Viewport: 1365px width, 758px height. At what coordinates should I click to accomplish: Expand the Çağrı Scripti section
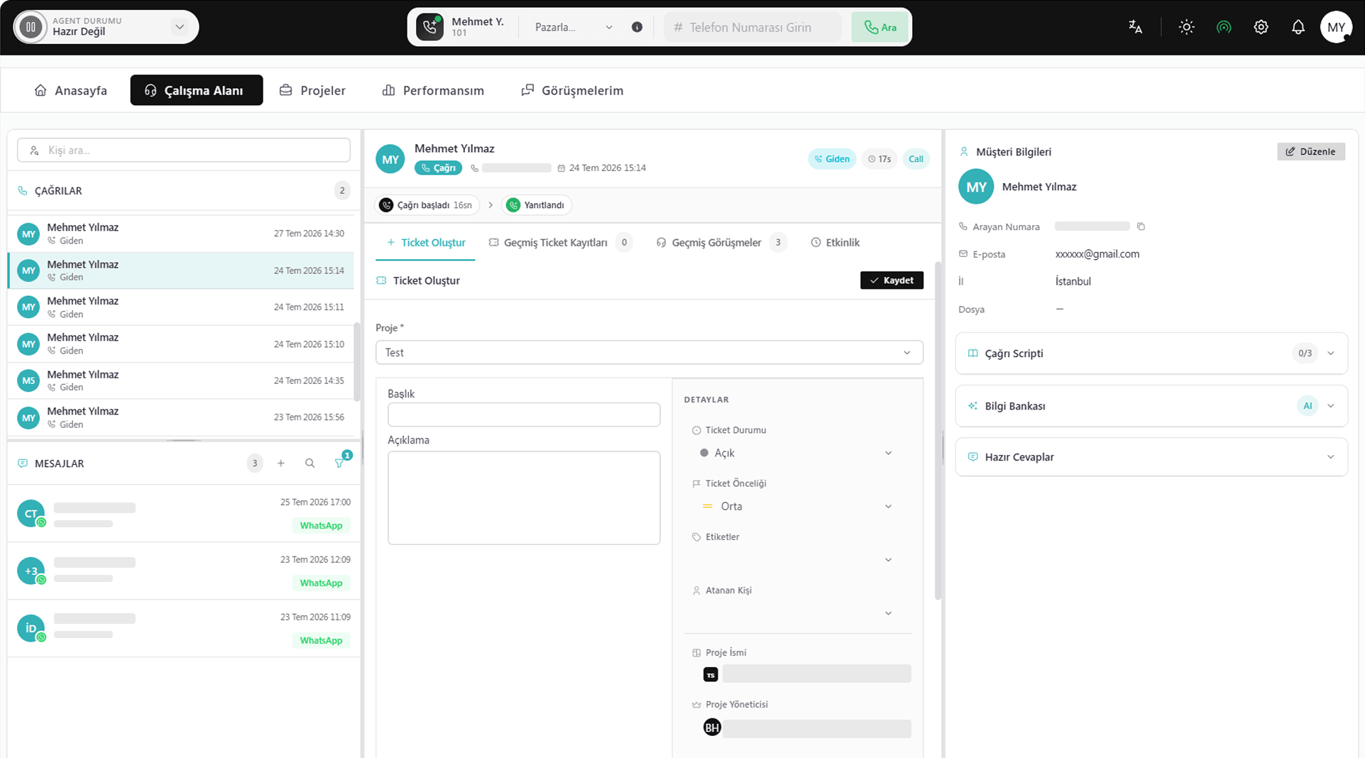(x=1151, y=353)
